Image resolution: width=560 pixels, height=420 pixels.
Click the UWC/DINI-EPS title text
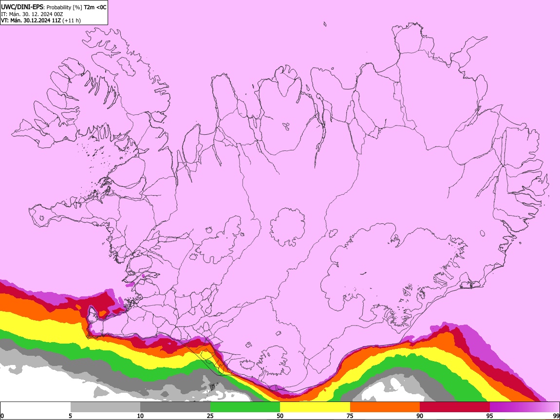pos(21,7)
